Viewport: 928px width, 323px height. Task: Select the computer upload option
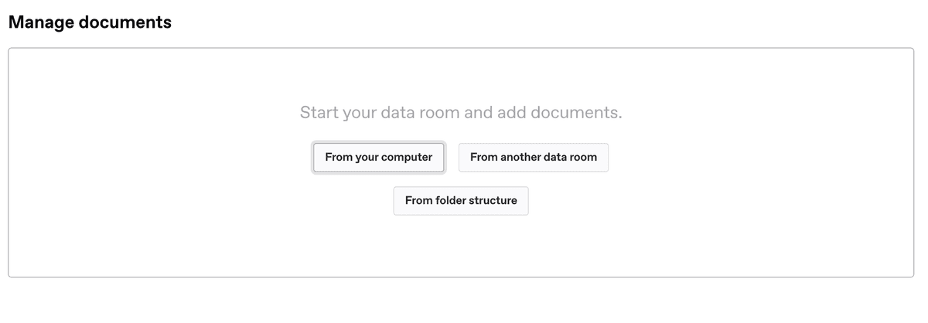[x=378, y=158]
